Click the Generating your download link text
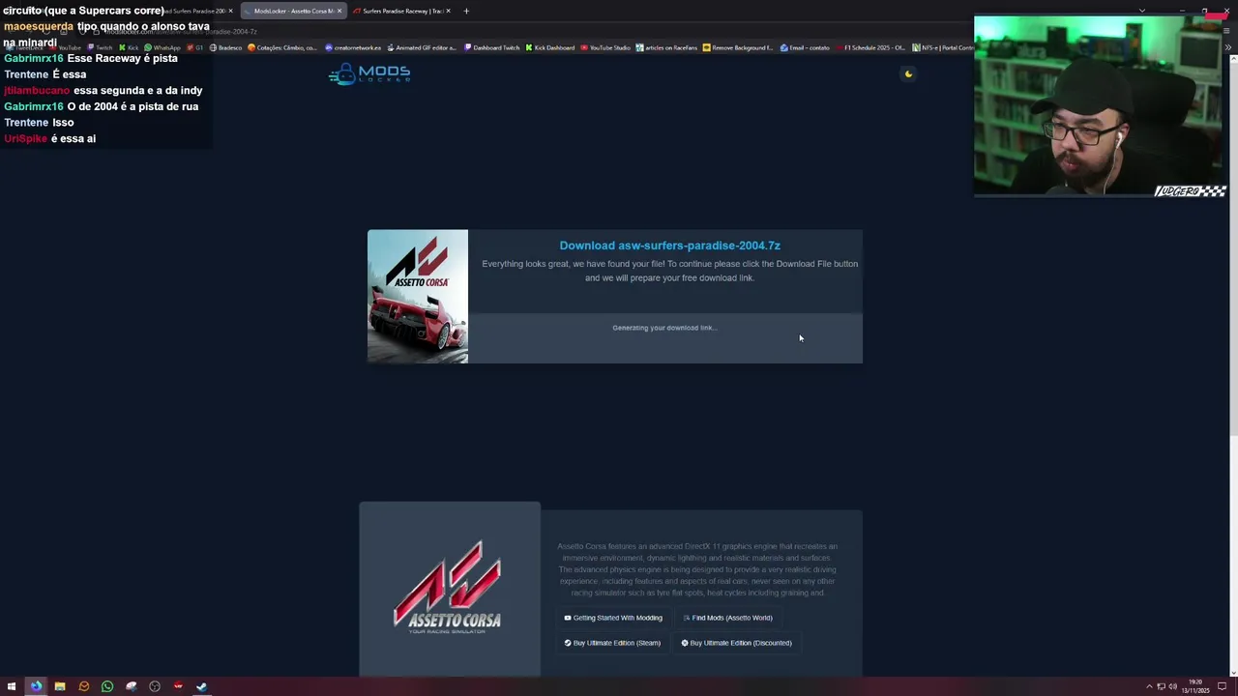The width and height of the screenshot is (1238, 696). click(664, 328)
